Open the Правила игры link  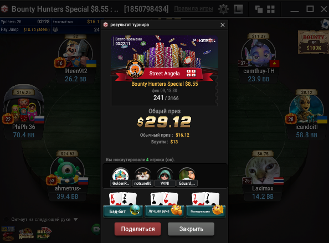(193, 9)
